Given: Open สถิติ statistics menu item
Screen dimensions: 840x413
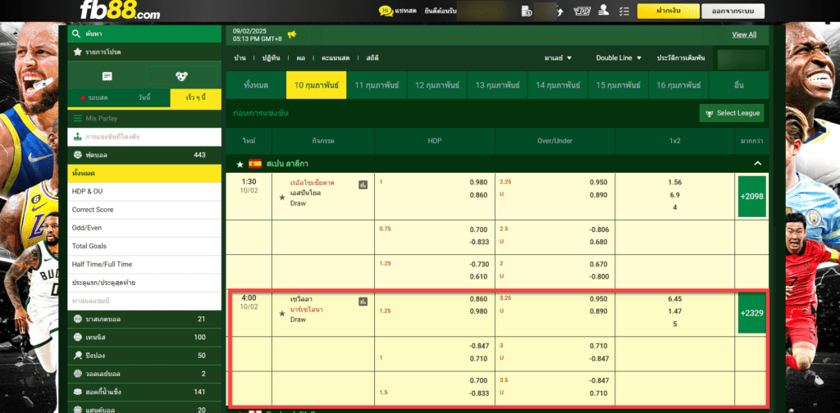Looking at the screenshot, I should point(372,58).
